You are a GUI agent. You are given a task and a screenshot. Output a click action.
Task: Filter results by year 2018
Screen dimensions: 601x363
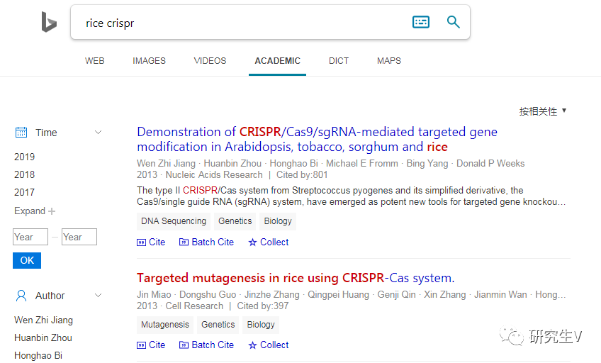[24, 174]
